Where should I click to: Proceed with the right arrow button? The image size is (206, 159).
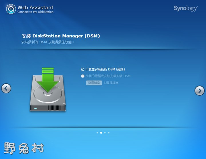click(200, 91)
